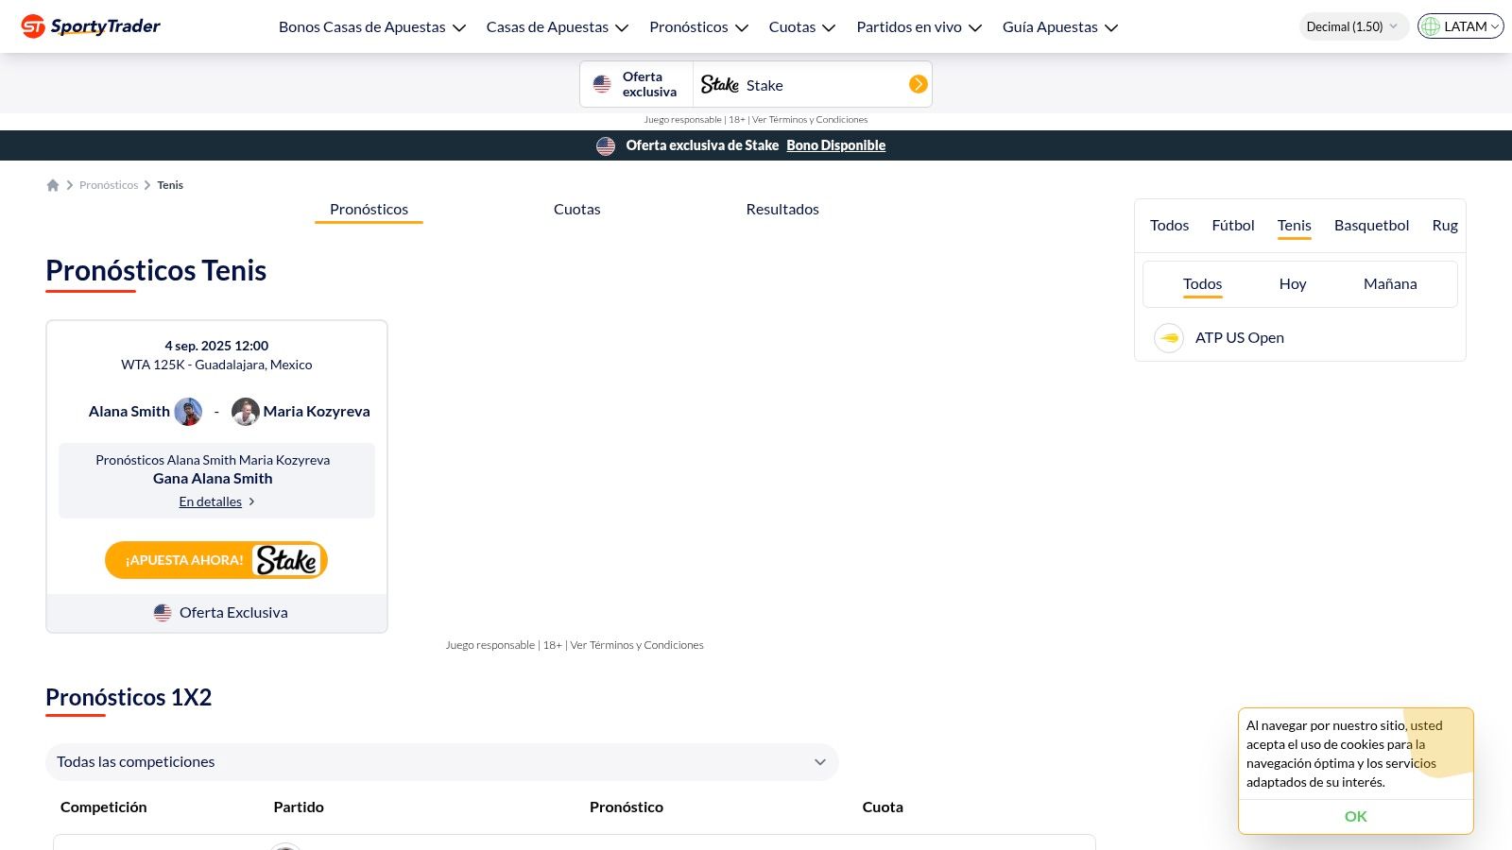Open the LATAM region selector
The height and width of the screenshot is (850, 1512).
tap(1460, 26)
